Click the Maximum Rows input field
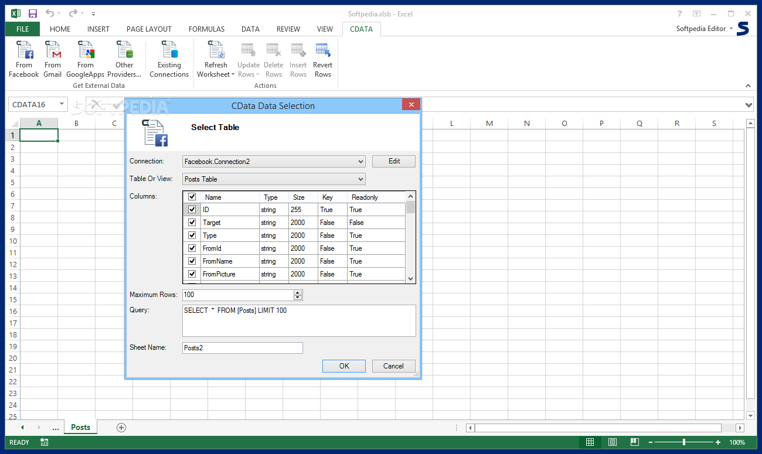This screenshot has height=454, width=762. [x=238, y=295]
